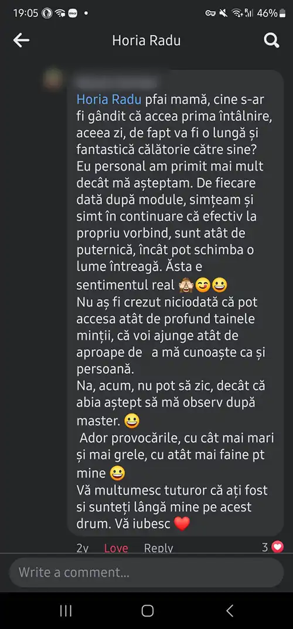Tap the Android home button
The image size is (293, 629).
[148, 611]
